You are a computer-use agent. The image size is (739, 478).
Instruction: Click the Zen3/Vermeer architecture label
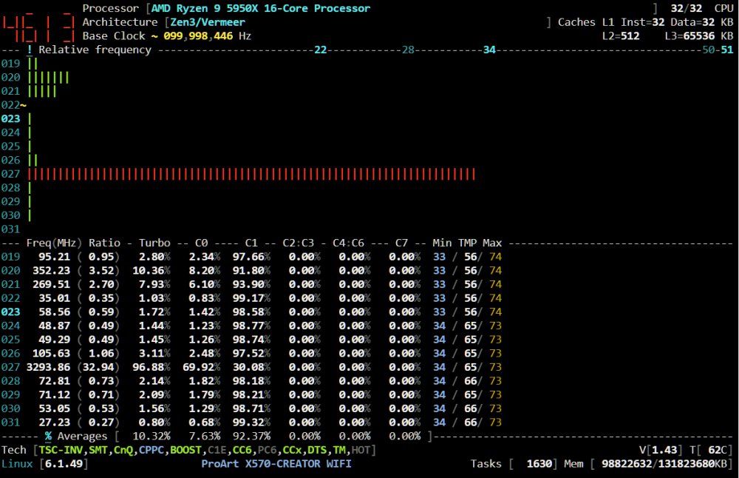coord(208,22)
